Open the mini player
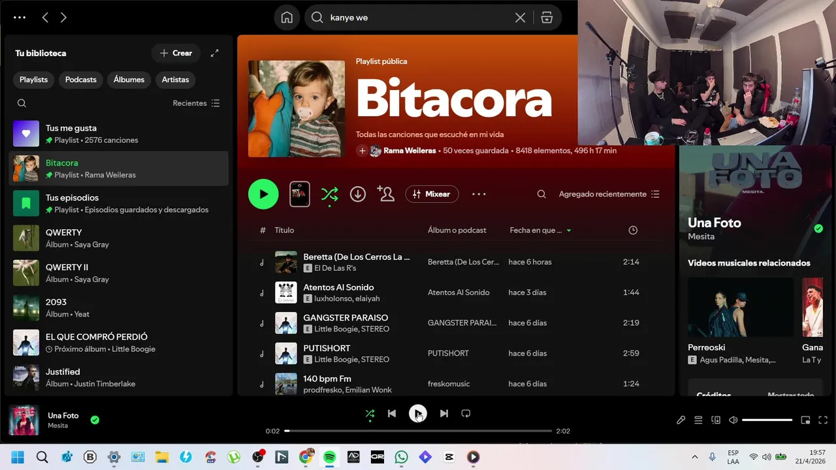 [805, 420]
